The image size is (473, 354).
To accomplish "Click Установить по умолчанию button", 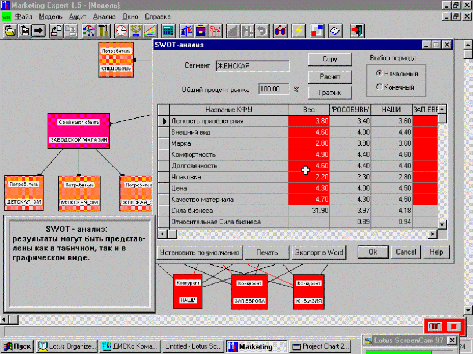I will coord(200,252).
